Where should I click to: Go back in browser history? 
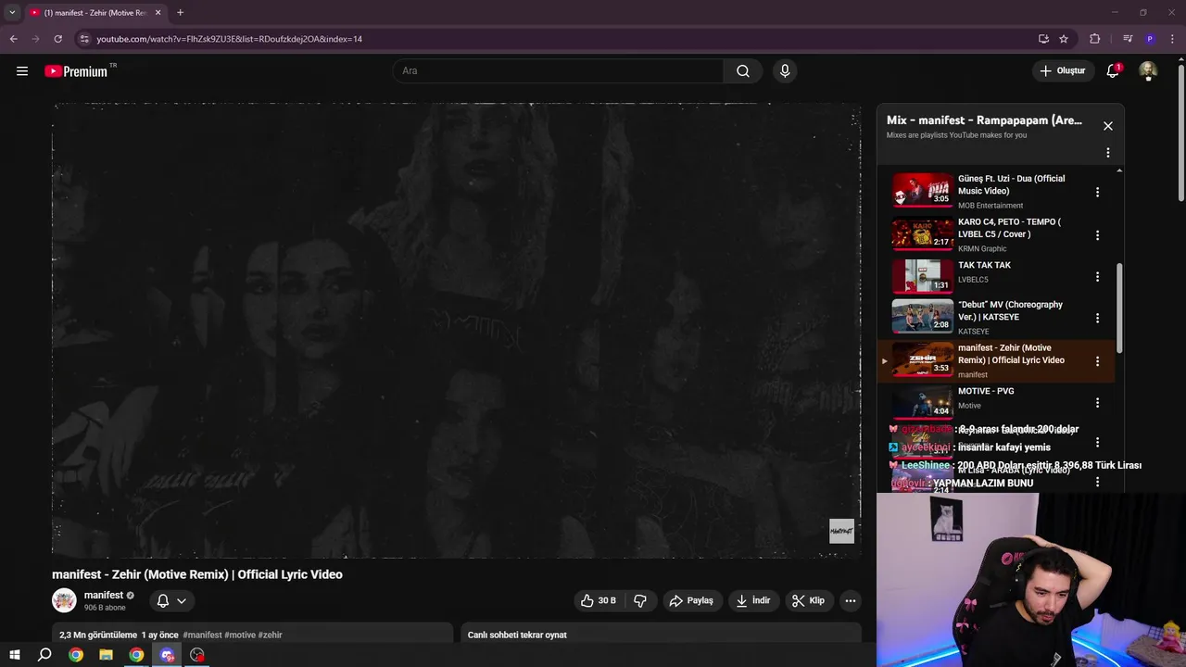13,39
